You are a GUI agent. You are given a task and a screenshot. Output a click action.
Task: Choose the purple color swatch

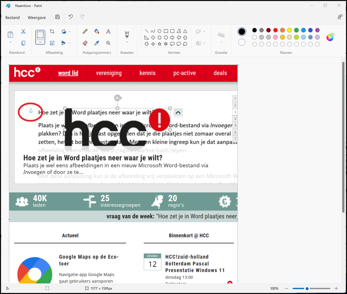pos(317,30)
